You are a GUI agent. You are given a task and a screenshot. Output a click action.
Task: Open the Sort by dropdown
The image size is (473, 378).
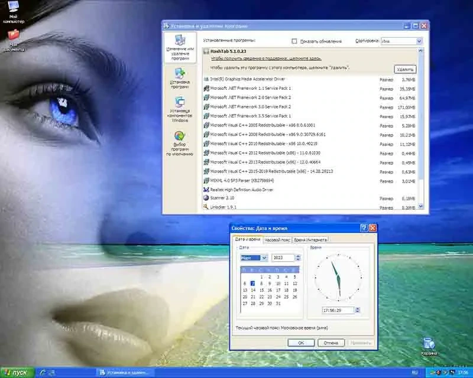click(x=419, y=41)
